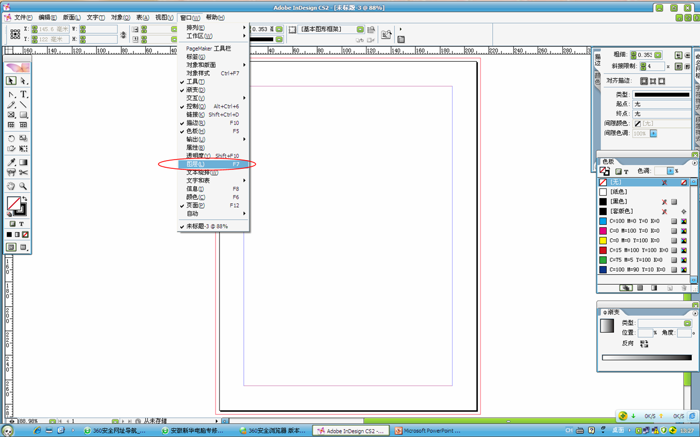The width and height of the screenshot is (700, 437).
Task: Select the Rotate tool
Action: click(x=11, y=138)
